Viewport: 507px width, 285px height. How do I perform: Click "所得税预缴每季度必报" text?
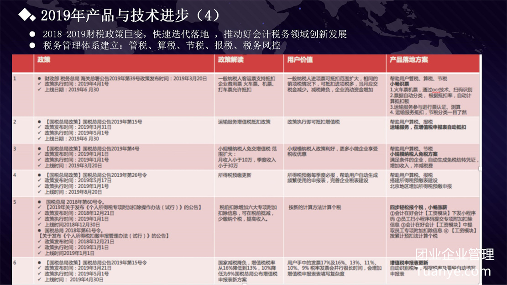click(x=311, y=175)
